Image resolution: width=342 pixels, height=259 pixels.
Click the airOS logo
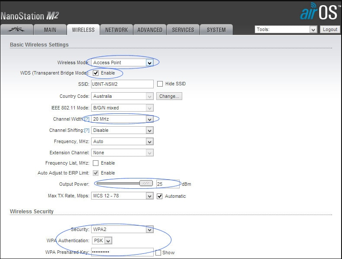point(320,12)
